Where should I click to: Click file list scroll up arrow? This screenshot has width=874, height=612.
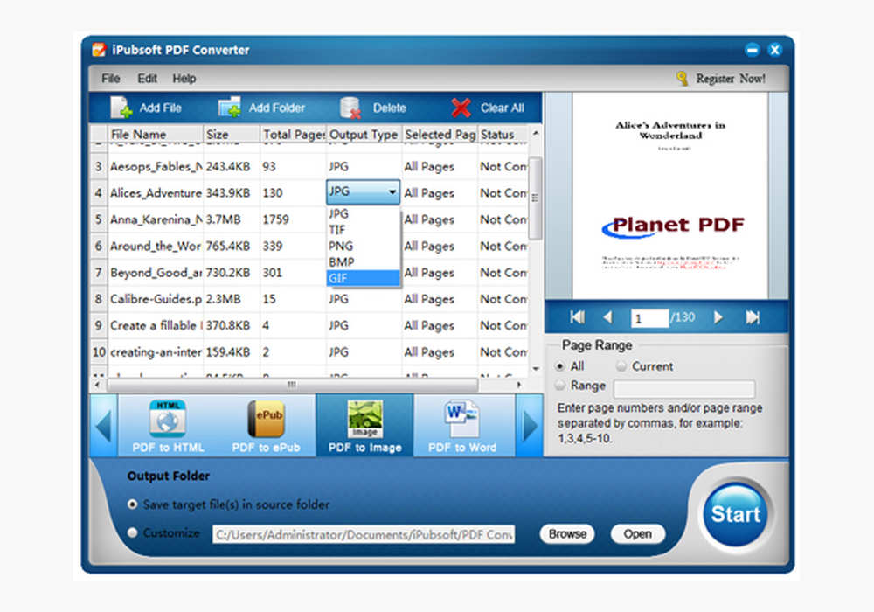536,133
